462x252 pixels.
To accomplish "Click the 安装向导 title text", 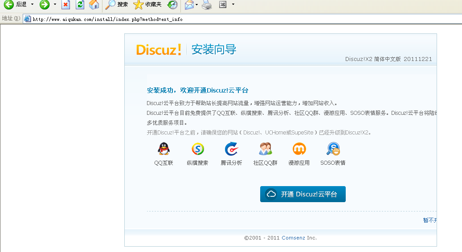I will pos(213,49).
